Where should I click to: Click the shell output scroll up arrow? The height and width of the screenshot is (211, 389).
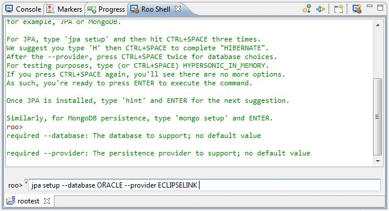click(378, 25)
